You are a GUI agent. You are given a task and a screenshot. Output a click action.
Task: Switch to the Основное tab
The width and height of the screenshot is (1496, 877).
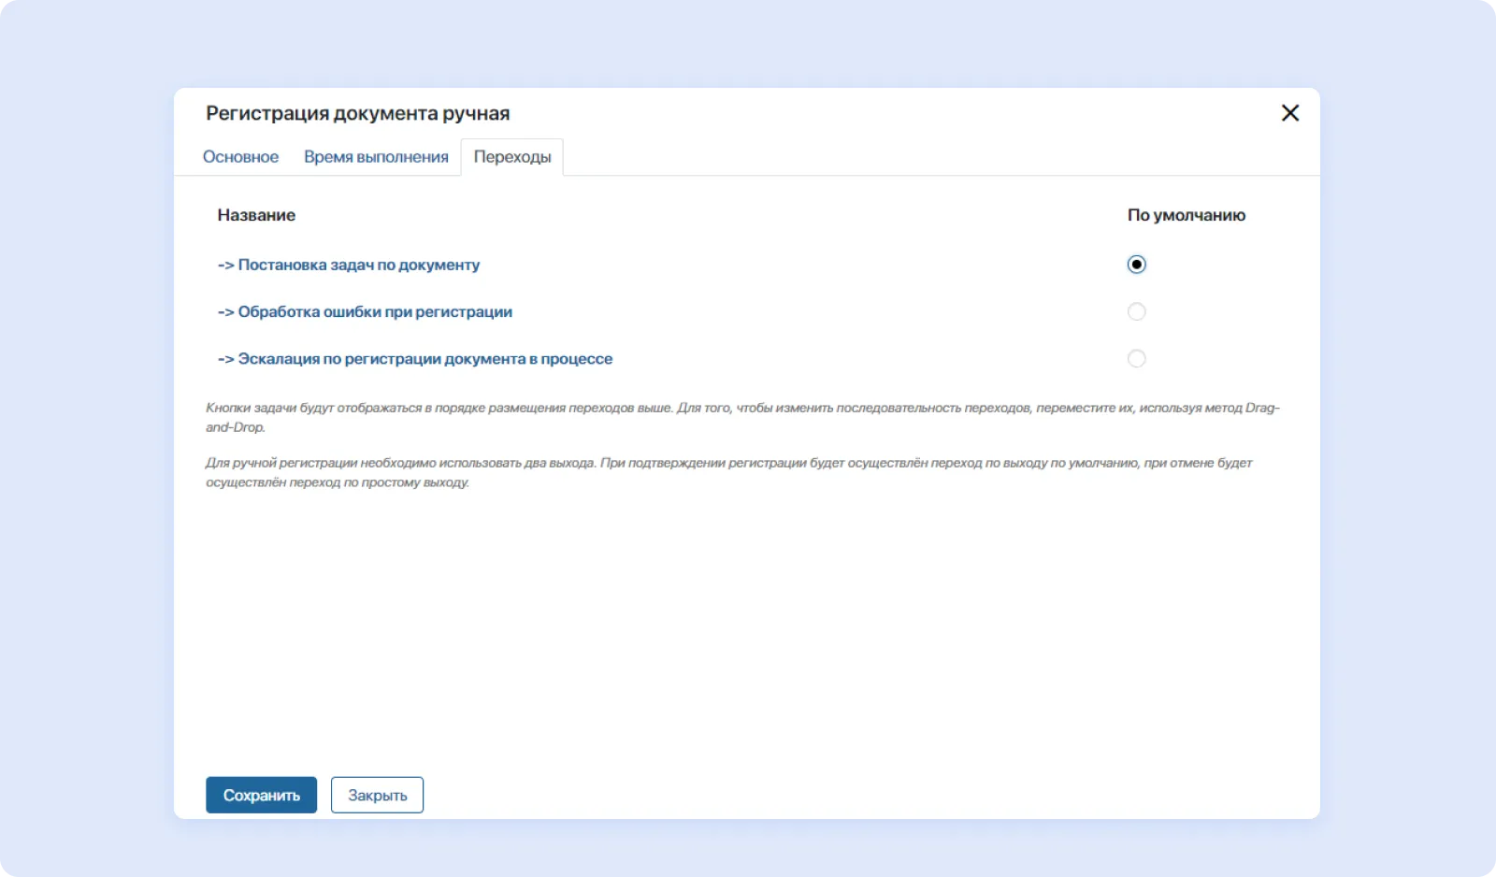click(240, 157)
